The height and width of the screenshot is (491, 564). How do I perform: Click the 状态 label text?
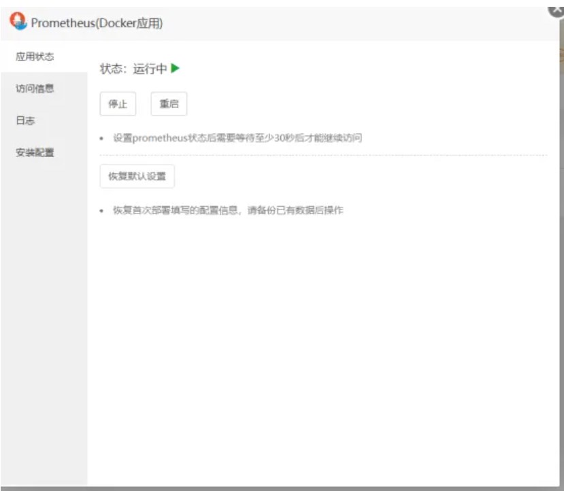coord(111,69)
